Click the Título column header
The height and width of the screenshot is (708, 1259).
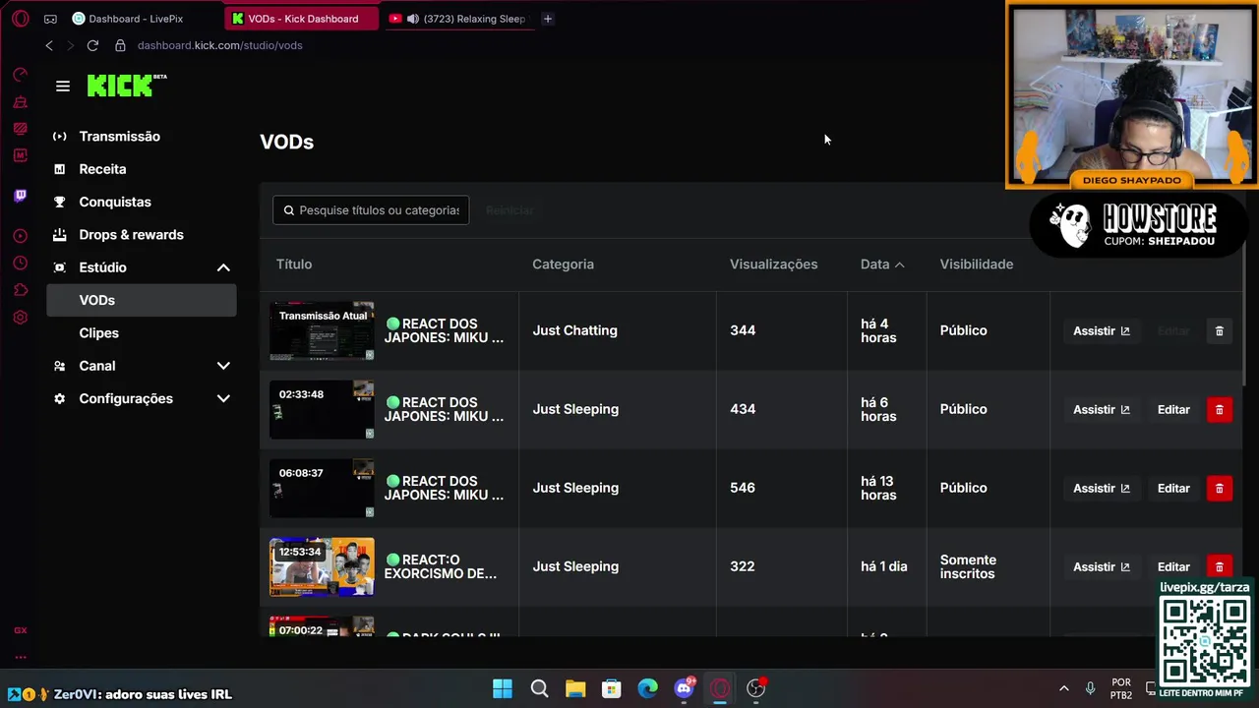[x=294, y=264]
